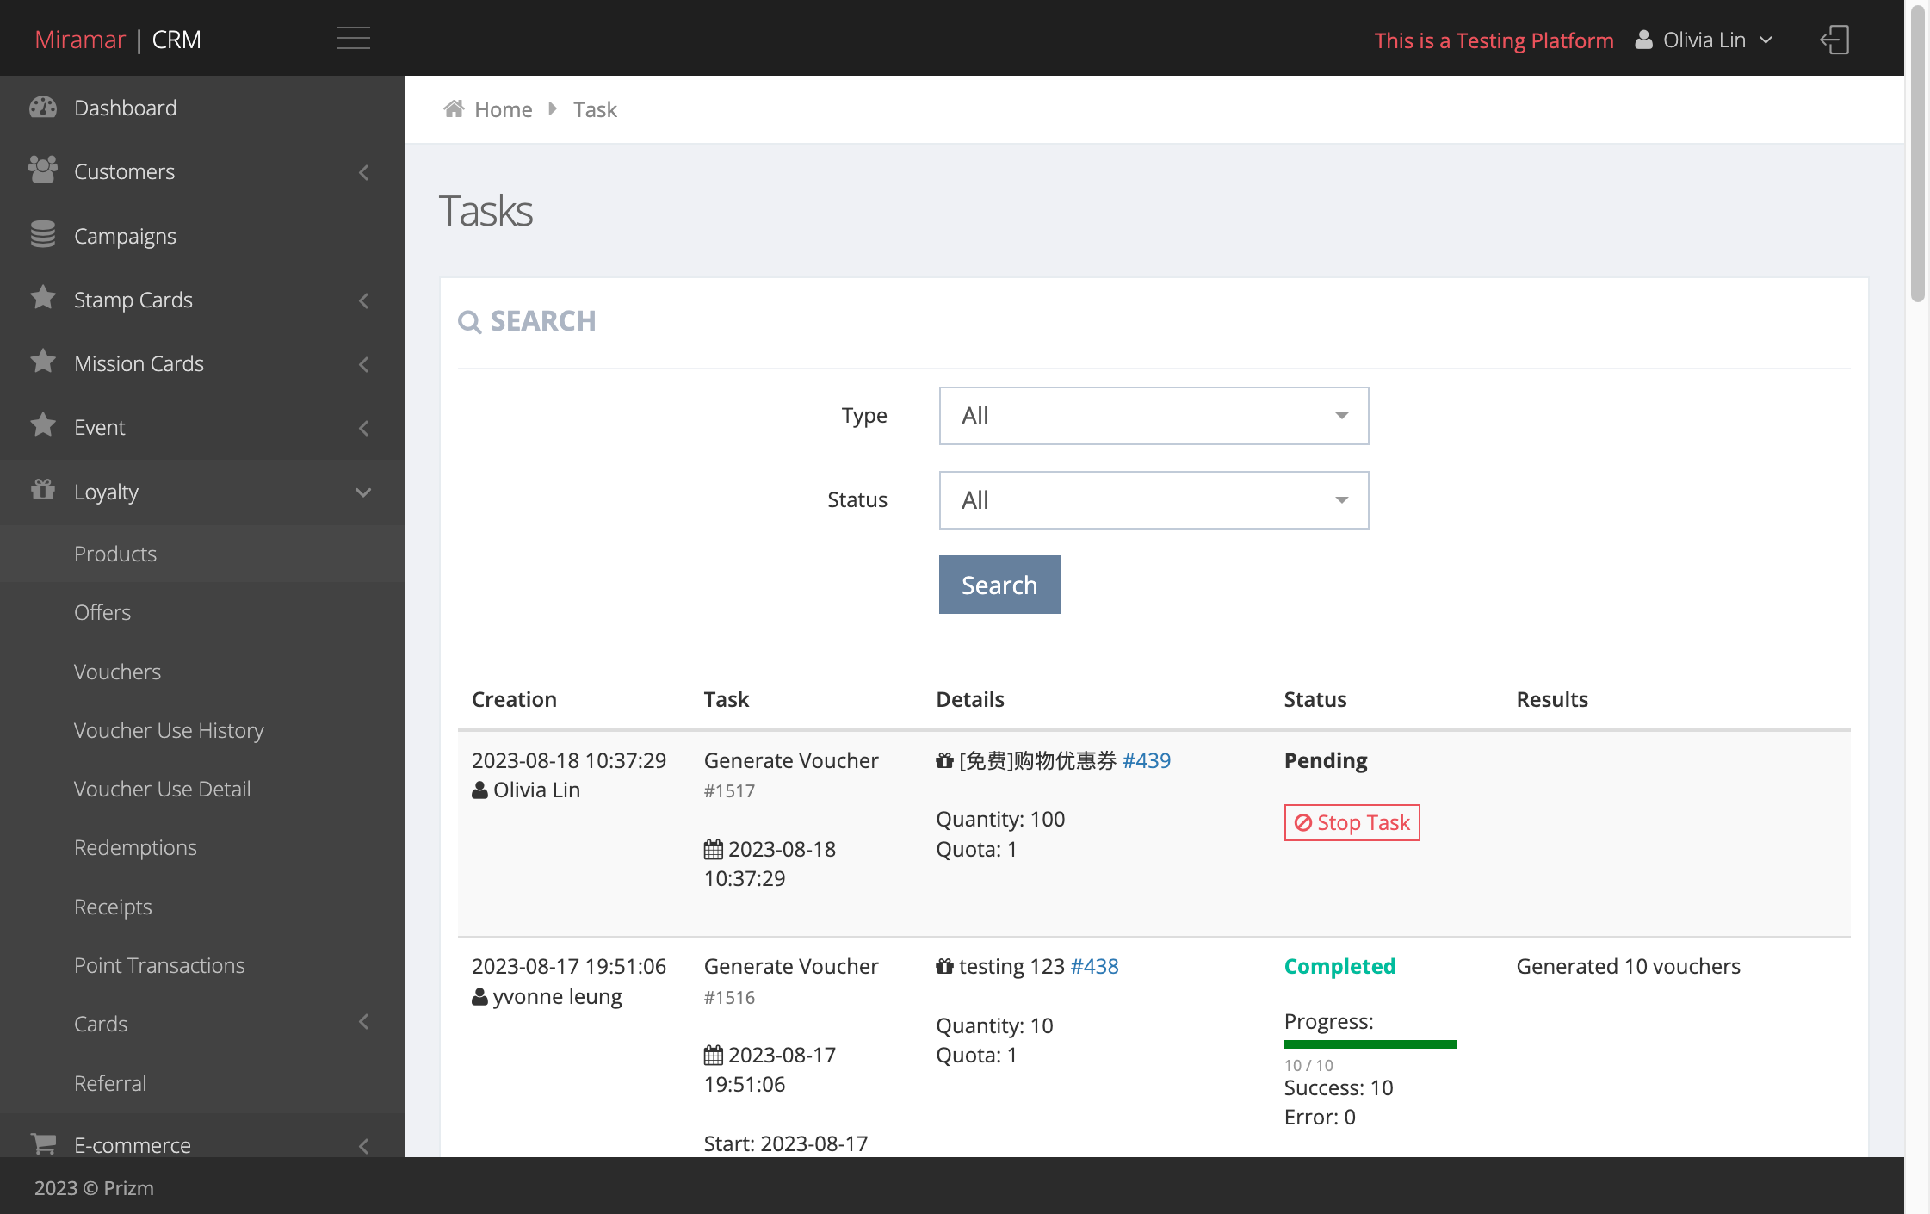Click the Completed status text
The height and width of the screenshot is (1214, 1930).
click(x=1339, y=966)
